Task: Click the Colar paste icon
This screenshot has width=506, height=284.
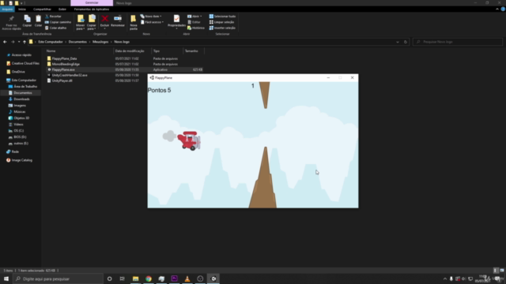Action: 38,21
